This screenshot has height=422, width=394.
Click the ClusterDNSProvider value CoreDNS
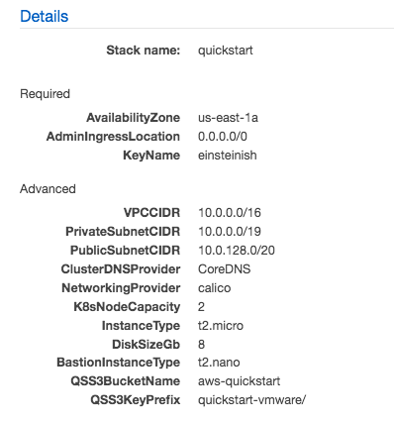[225, 269]
